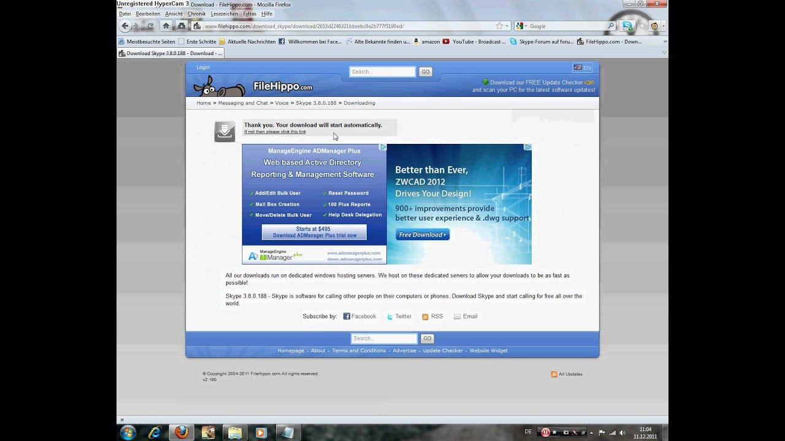
Task: Open the Datei menu
Action: click(124, 13)
